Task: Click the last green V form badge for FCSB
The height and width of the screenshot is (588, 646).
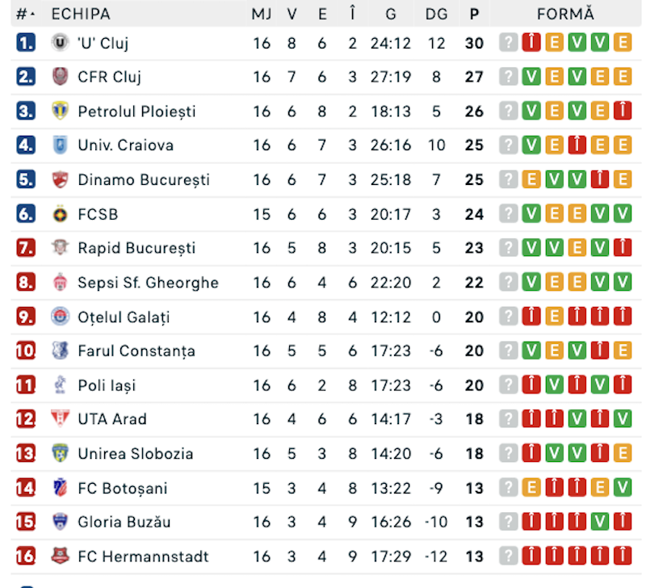Action: pos(622,214)
